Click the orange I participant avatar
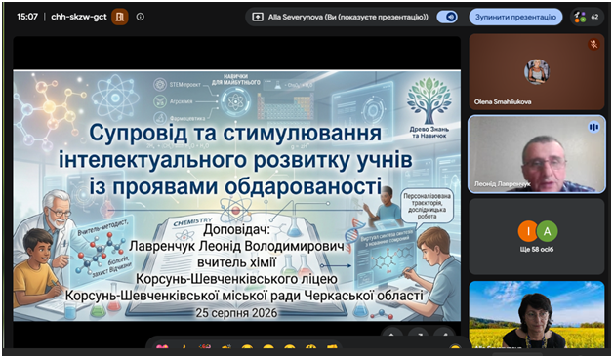 [x=527, y=231]
